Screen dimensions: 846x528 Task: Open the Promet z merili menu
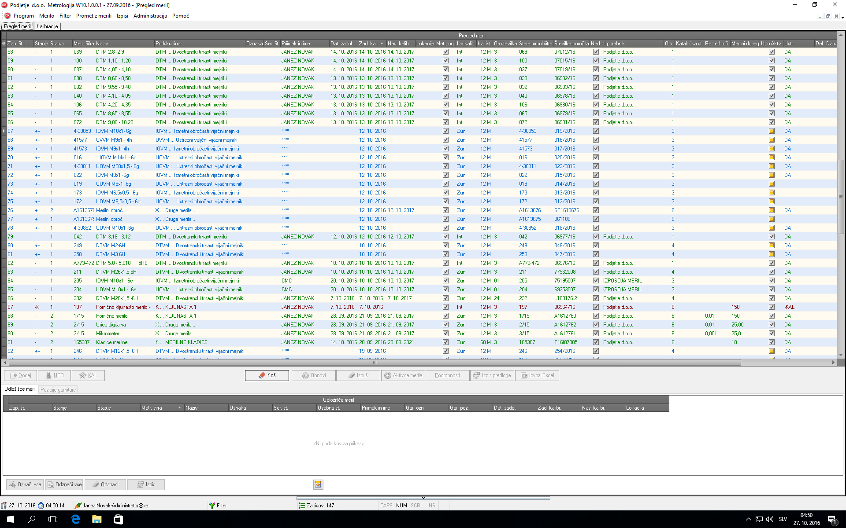pos(93,16)
